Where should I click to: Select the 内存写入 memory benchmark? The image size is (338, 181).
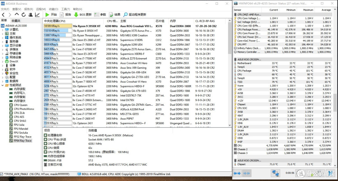click(x=18, y=93)
